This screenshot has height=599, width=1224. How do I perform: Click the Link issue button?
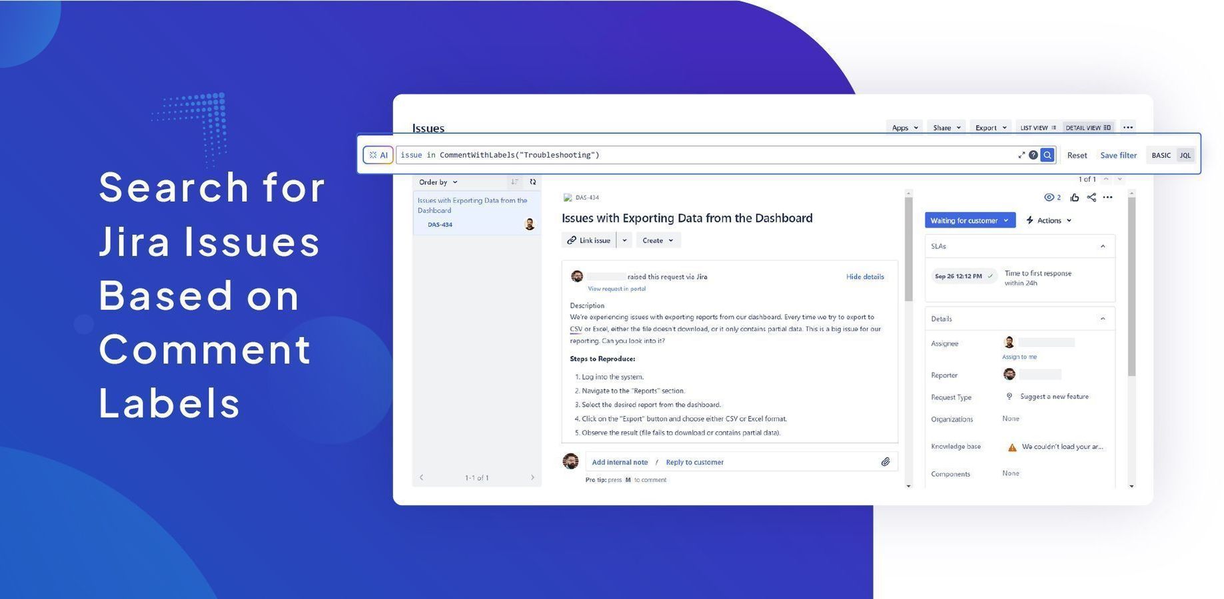589,240
